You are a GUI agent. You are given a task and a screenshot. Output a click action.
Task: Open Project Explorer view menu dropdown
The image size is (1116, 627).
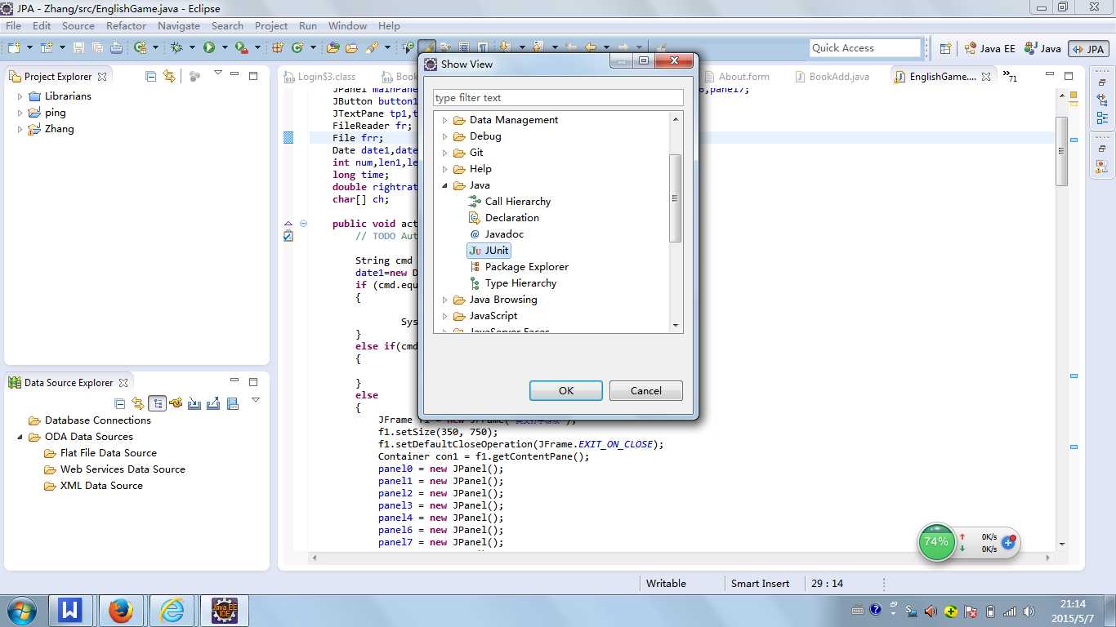click(217, 73)
